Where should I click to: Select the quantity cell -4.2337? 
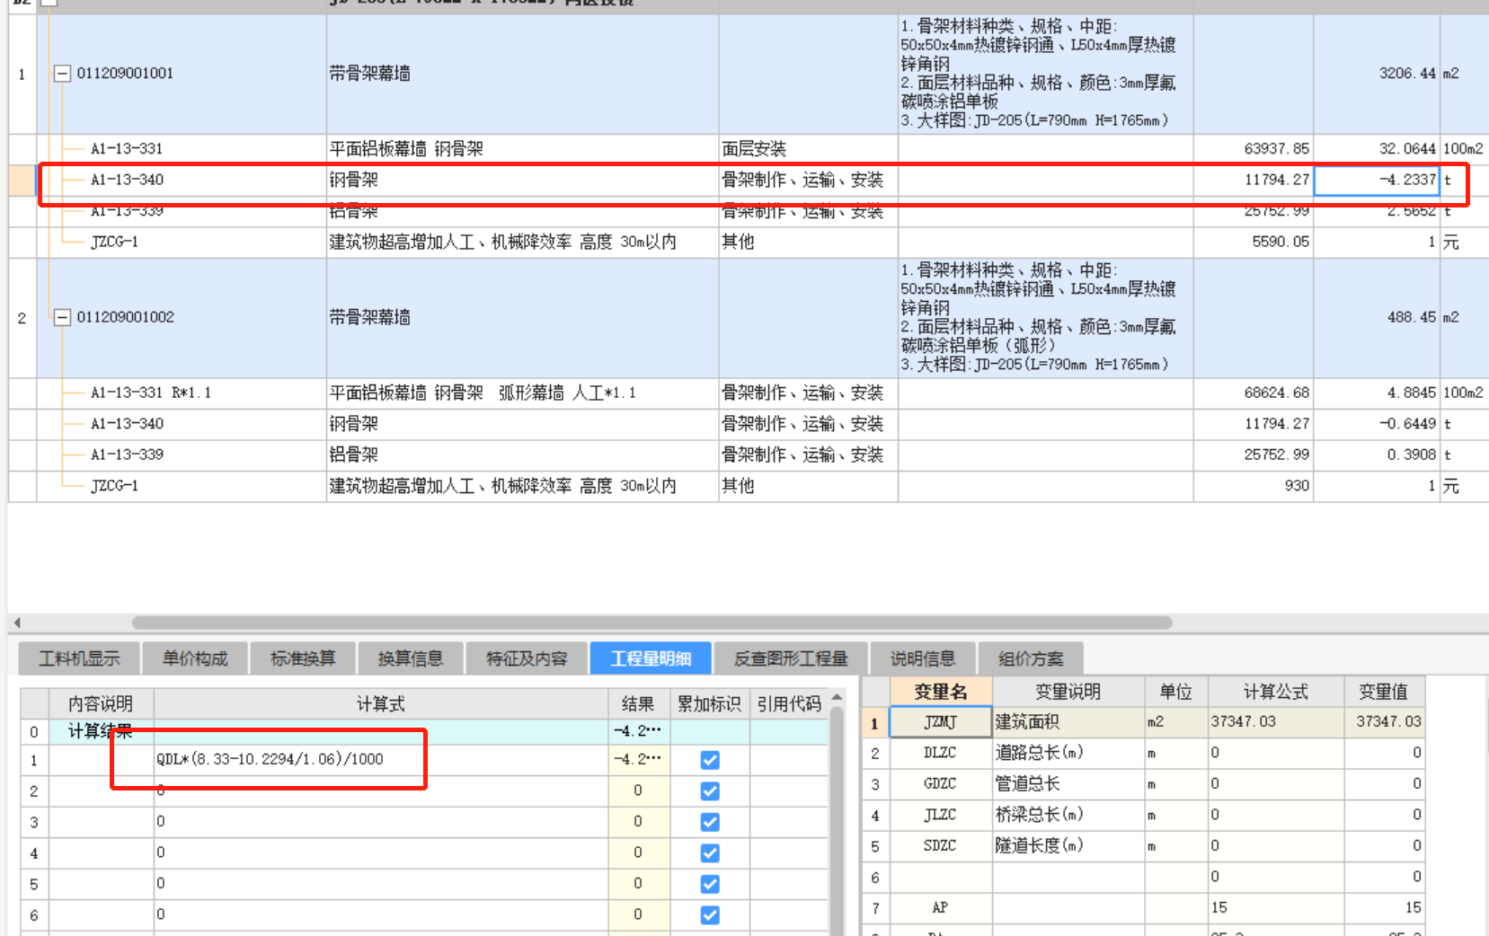[x=1377, y=180]
